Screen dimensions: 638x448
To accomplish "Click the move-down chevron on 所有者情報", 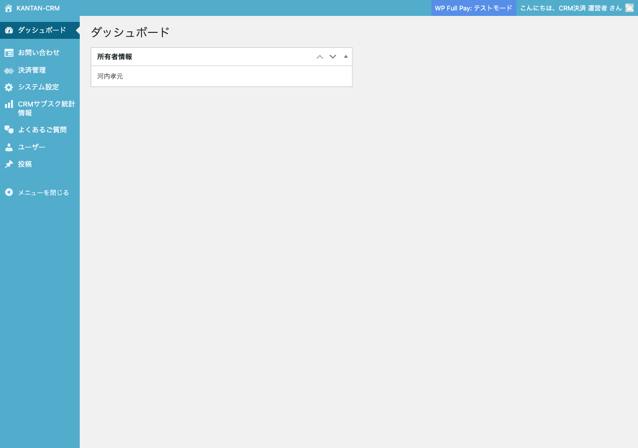I will click(332, 56).
